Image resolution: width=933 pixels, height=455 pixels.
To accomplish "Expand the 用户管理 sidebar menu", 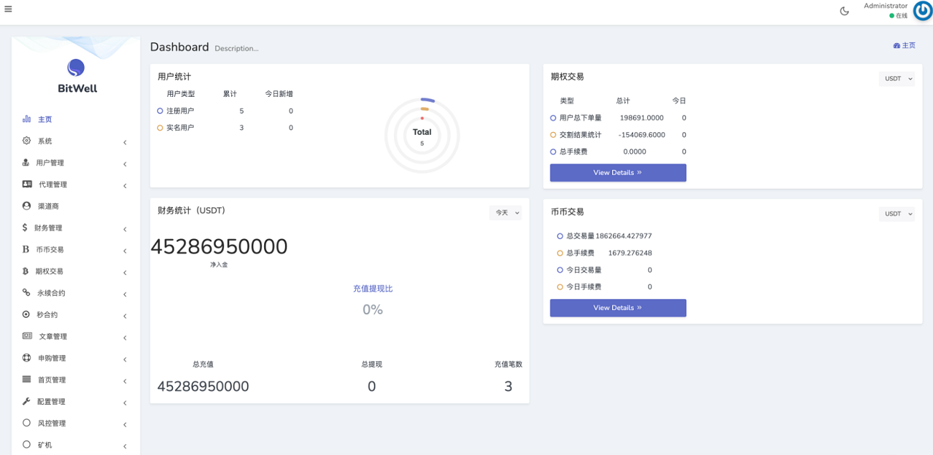I will (x=75, y=163).
